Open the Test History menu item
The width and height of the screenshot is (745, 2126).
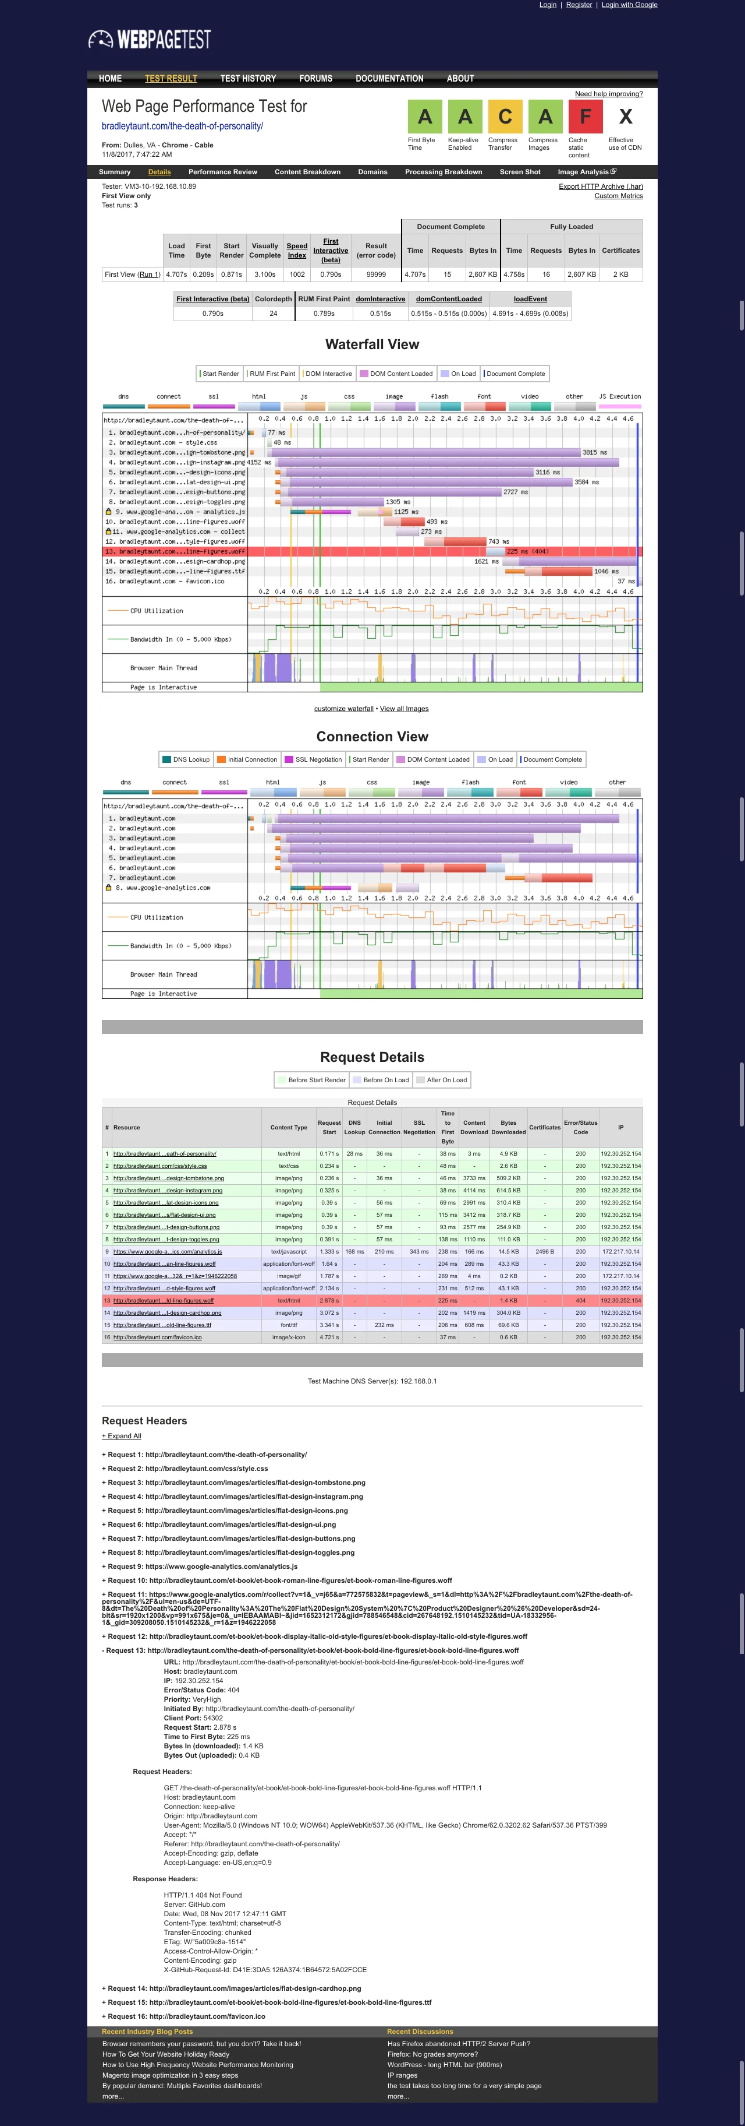coord(248,79)
